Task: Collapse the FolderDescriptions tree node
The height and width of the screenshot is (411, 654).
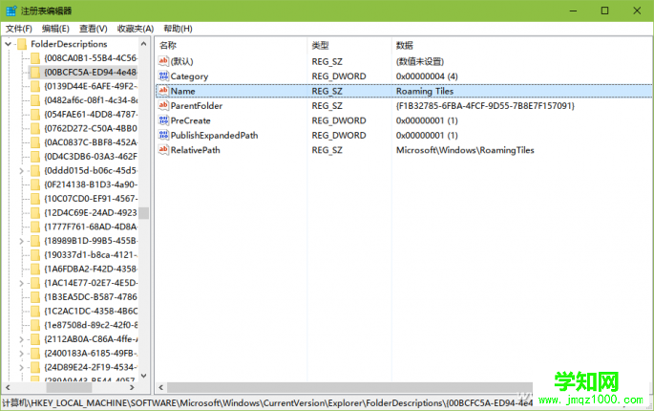Action: click(9, 45)
